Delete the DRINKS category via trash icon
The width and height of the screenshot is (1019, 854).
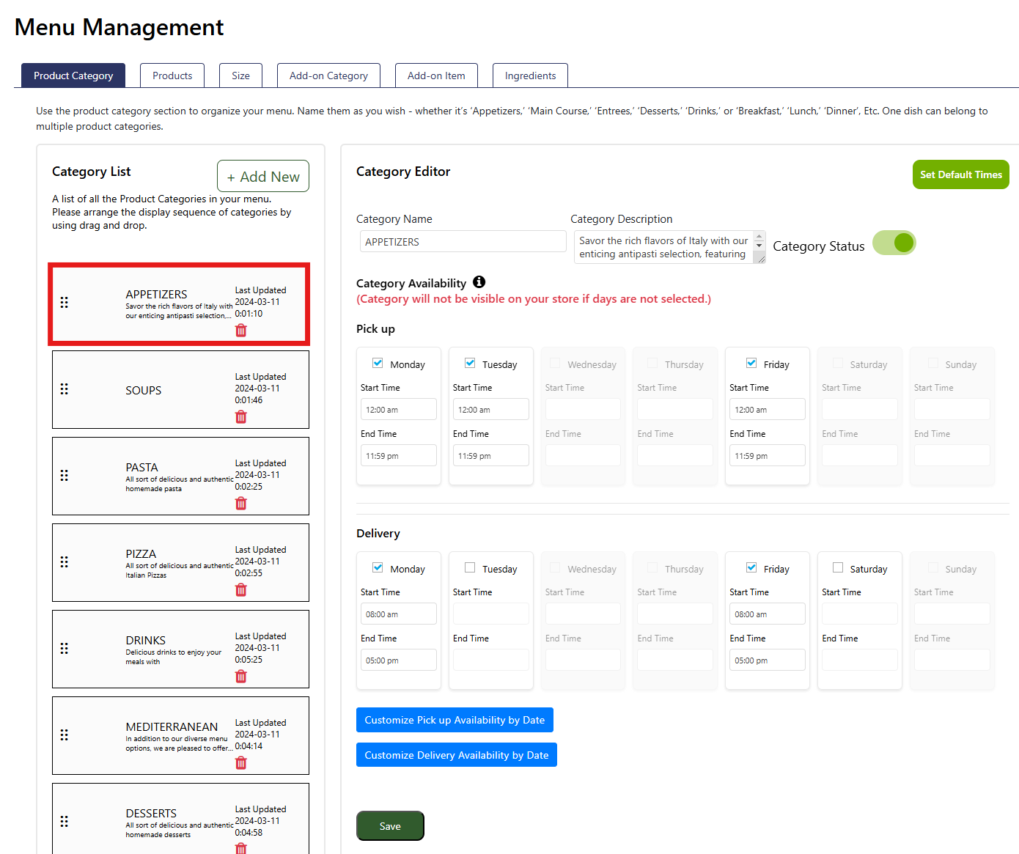click(x=240, y=677)
